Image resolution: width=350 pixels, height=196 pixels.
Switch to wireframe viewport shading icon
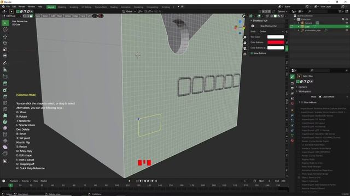click(272, 16)
